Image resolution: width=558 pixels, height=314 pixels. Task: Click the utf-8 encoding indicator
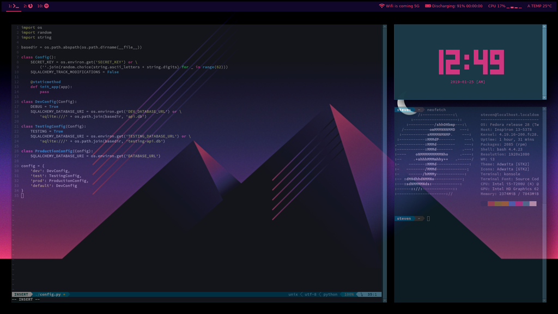pos(310,294)
